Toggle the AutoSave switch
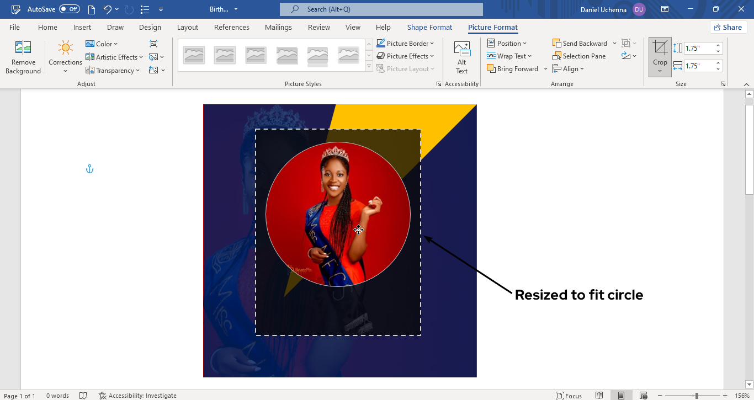This screenshot has width=754, height=400. [x=70, y=9]
